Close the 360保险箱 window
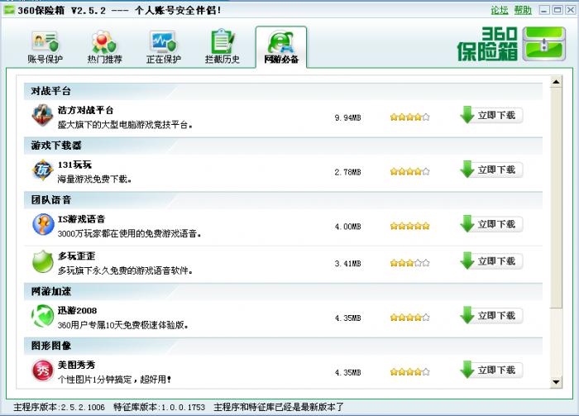Viewport: 579px width, 416px height. click(571, 10)
